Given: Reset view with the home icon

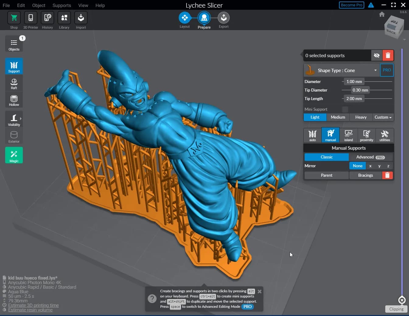Looking at the screenshot, I should [x=382, y=14].
